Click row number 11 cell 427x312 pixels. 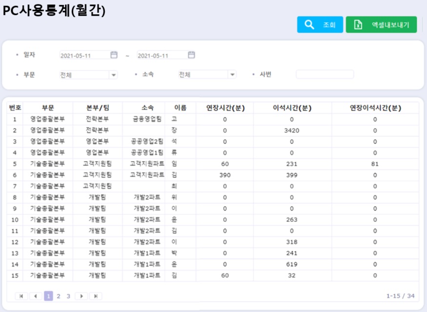tap(15, 231)
